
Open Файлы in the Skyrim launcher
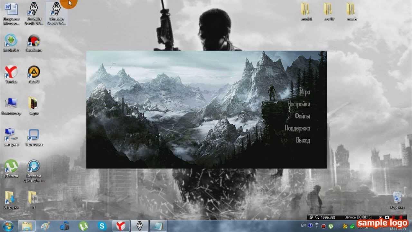pos(302,116)
